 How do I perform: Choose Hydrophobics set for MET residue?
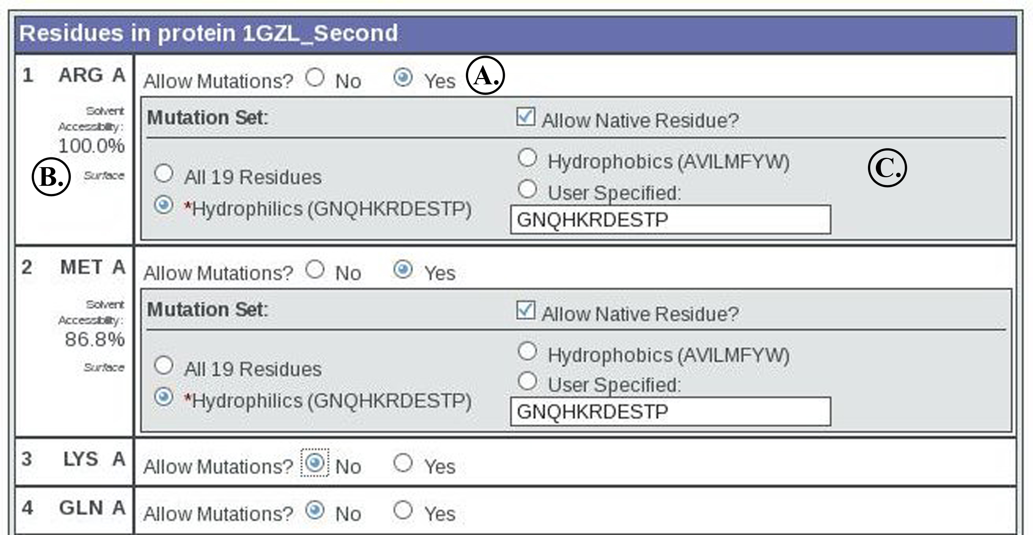(x=528, y=351)
